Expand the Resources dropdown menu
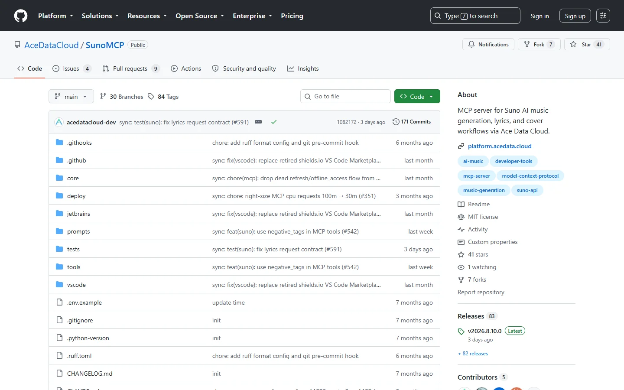Screen dimensions: 624x390 [x=147, y=16]
